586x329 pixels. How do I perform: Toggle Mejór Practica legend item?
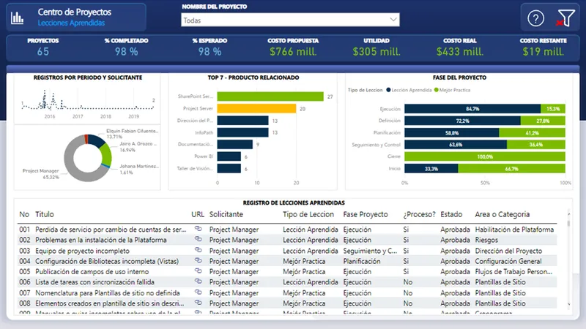(452, 90)
